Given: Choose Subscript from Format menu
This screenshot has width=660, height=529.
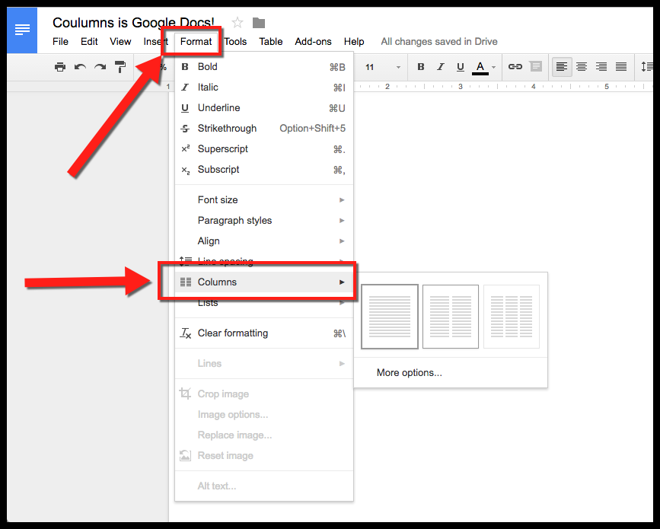Looking at the screenshot, I should (x=264, y=170).
